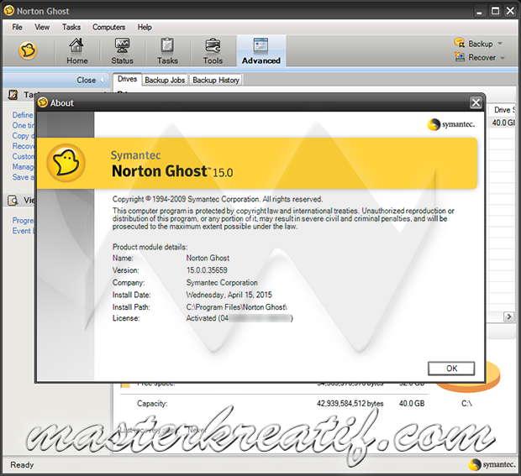Close the About dialog
The image size is (521, 476).
pos(476,102)
